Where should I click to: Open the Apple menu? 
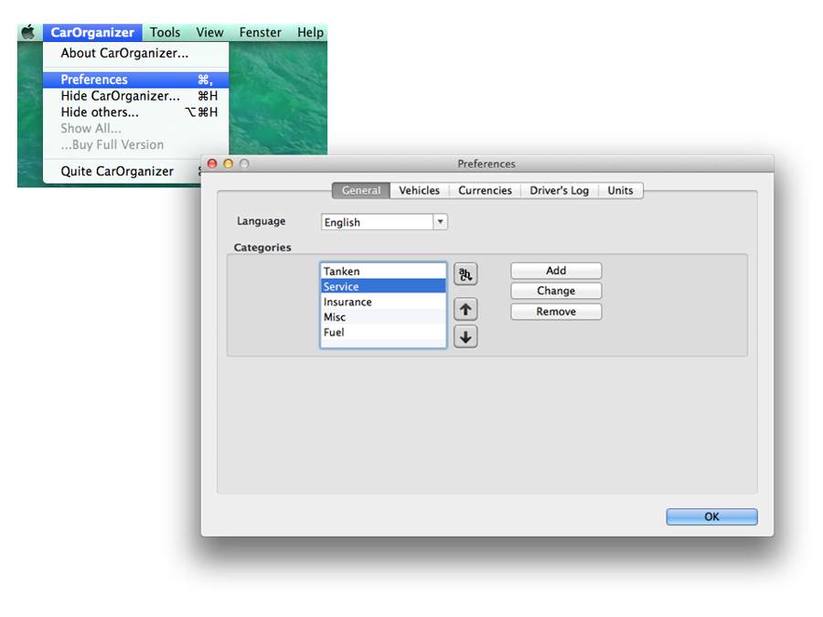point(28,32)
